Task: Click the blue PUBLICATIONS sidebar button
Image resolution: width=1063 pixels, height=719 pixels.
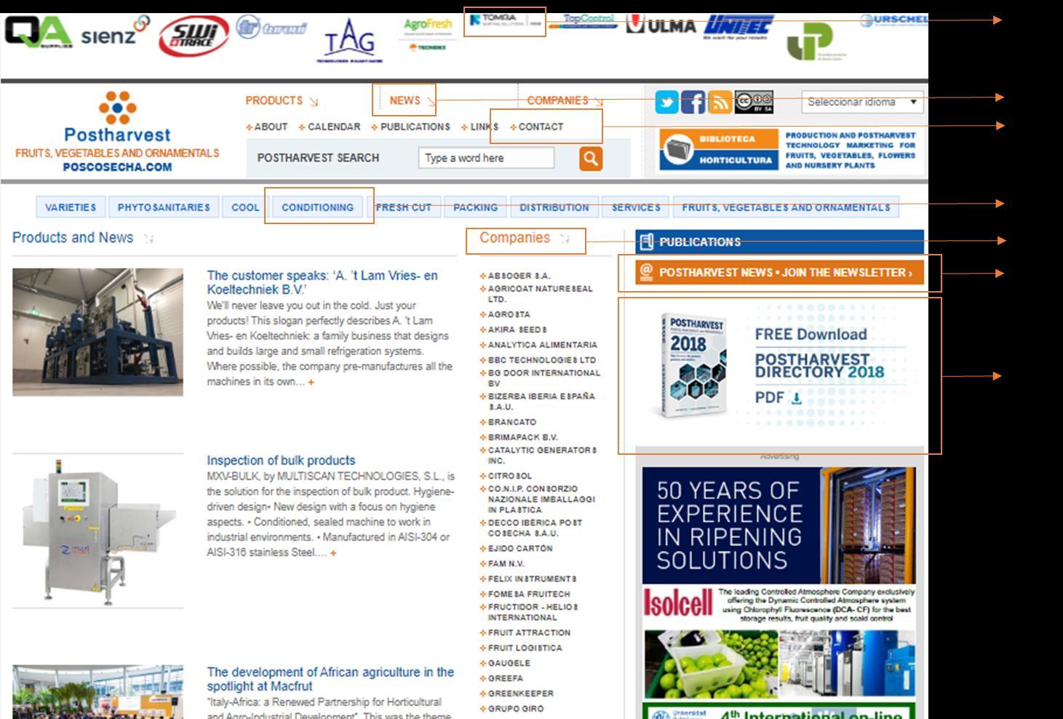Action: [779, 242]
